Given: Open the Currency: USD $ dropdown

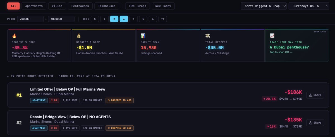Looking at the screenshot, I should point(309,6).
